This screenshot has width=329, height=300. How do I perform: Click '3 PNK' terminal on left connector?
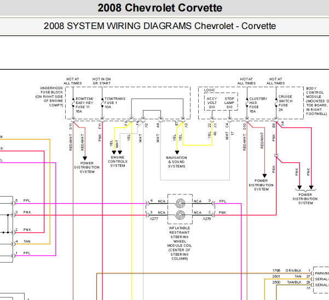(x=23, y=212)
